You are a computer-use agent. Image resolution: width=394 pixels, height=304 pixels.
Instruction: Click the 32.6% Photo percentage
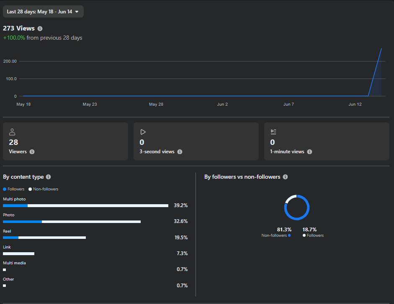(x=180, y=221)
